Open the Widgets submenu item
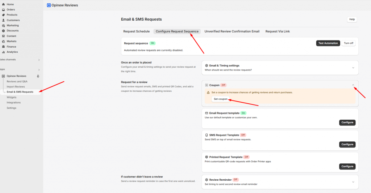The width and height of the screenshot is (371, 193). (12, 97)
